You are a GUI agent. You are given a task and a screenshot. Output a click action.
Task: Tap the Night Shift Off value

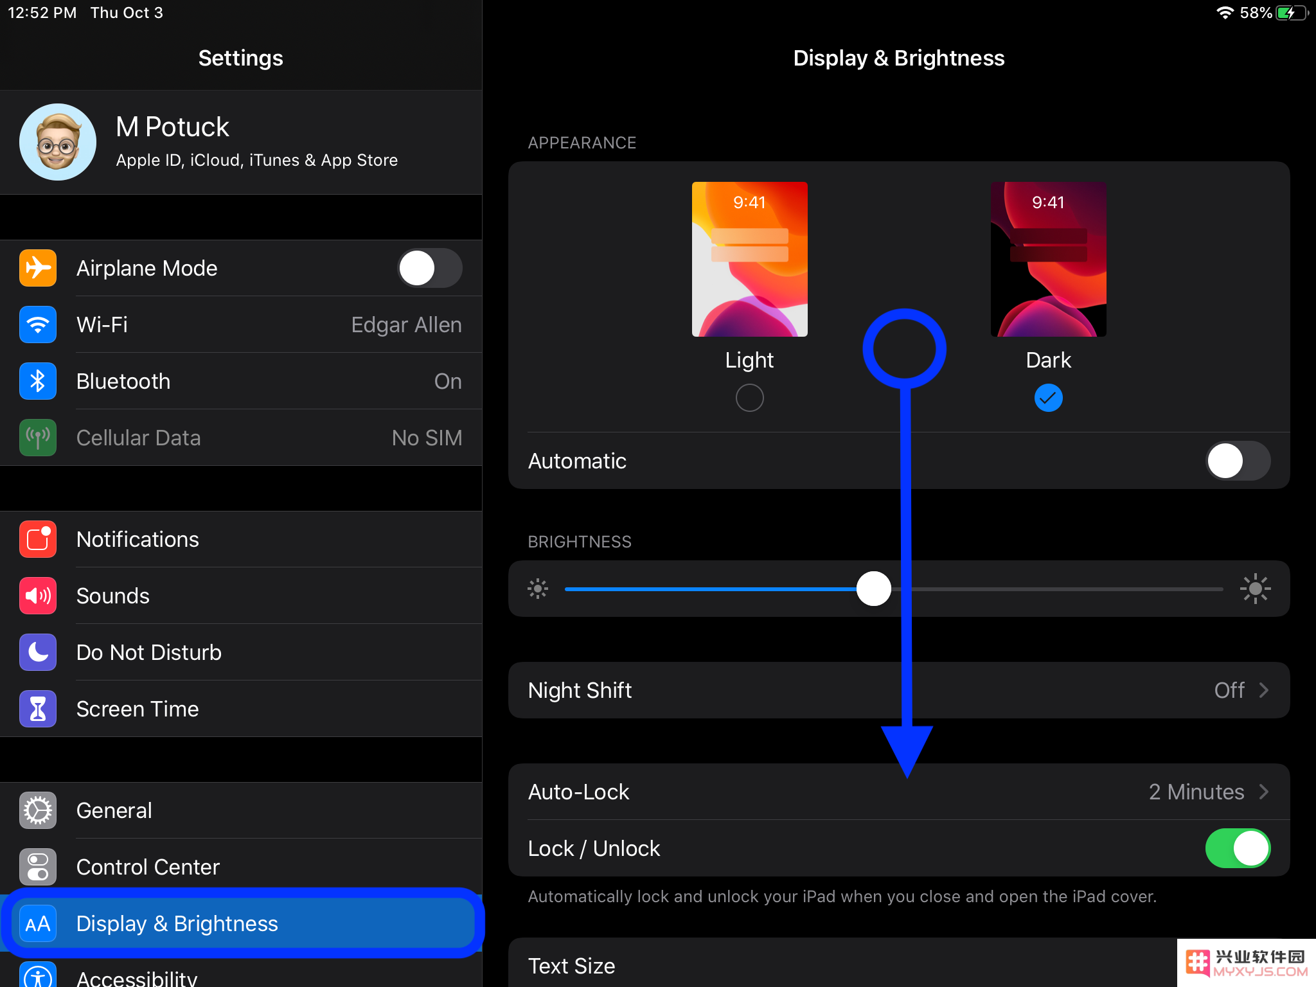1229,690
